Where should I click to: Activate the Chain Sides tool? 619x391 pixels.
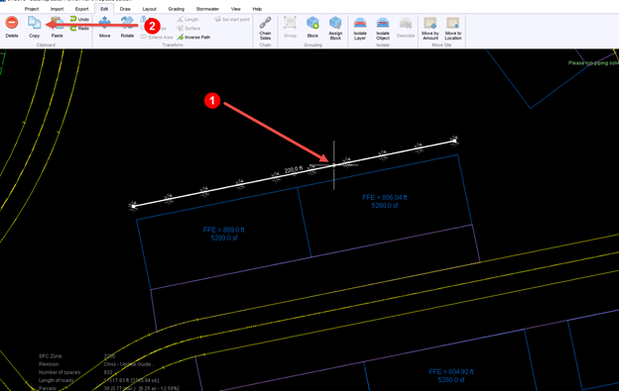[x=265, y=28]
